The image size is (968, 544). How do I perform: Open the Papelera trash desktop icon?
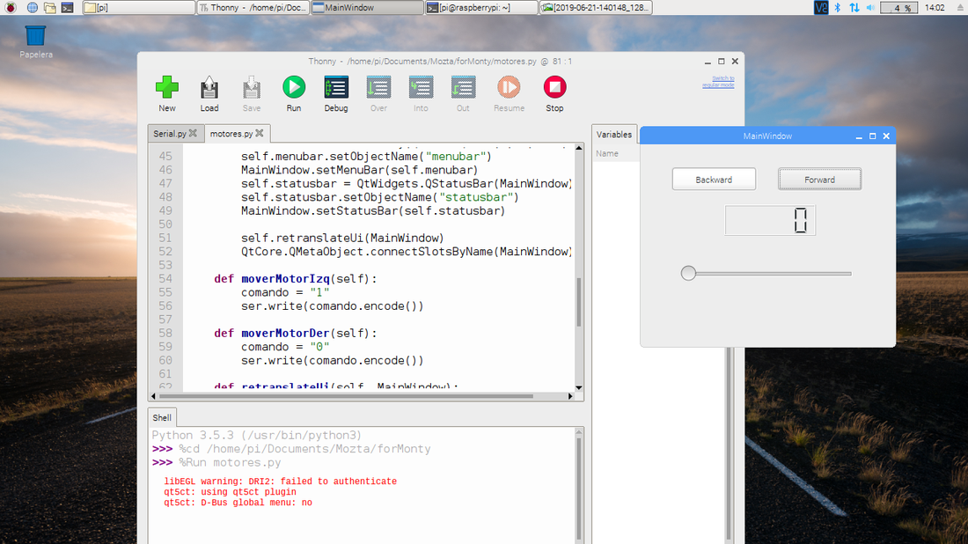pyautogui.click(x=35, y=41)
